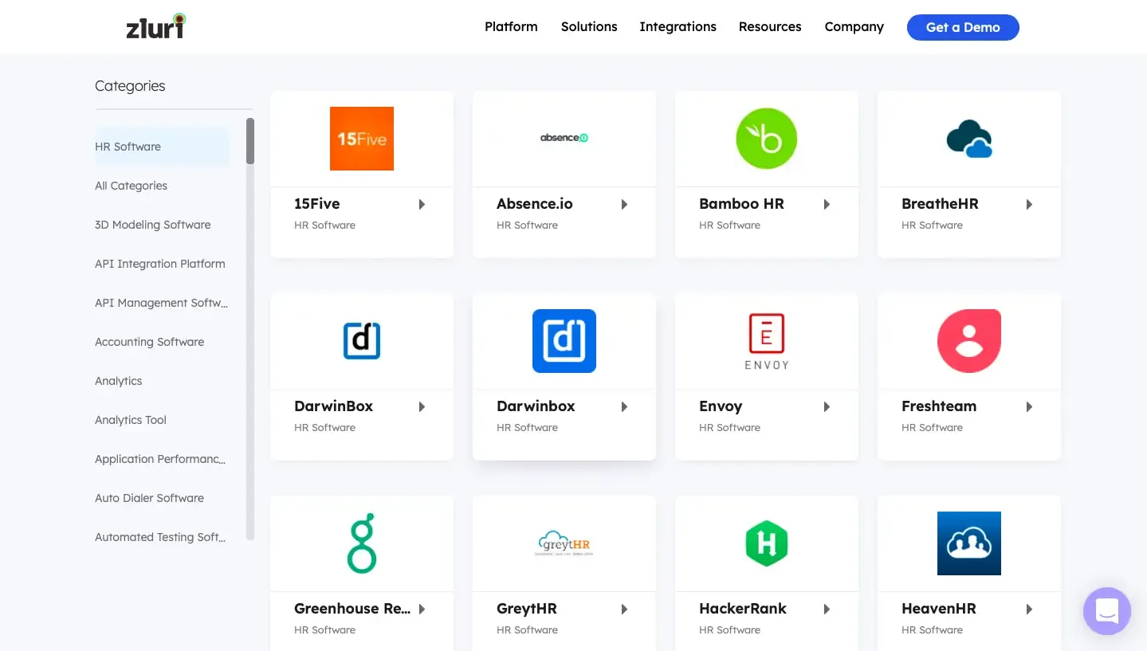The width and height of the screenshot is (1147, 651).
Task: Expand the Absence.io card arrow
Action: click(x=625, y=205)
